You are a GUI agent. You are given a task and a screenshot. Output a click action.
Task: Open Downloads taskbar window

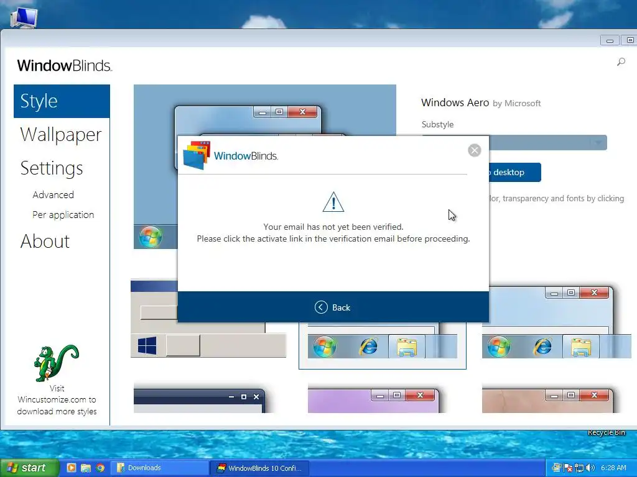(x=160, y=468)
